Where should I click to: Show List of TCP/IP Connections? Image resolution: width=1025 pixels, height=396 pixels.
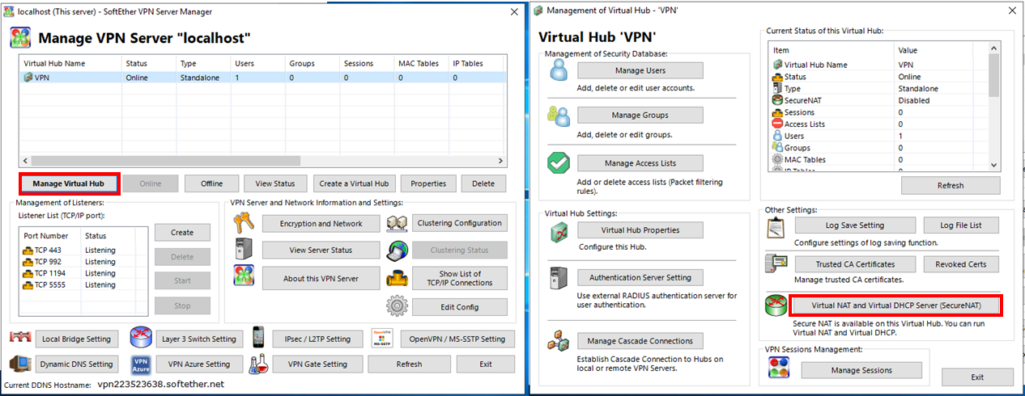460,279
